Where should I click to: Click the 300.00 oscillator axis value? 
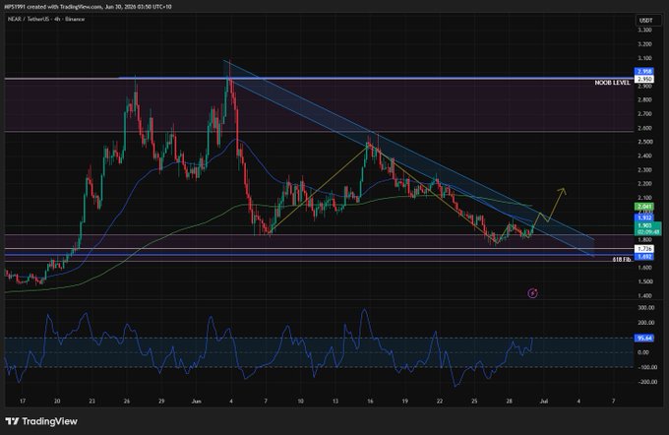(x=646, y=308)
